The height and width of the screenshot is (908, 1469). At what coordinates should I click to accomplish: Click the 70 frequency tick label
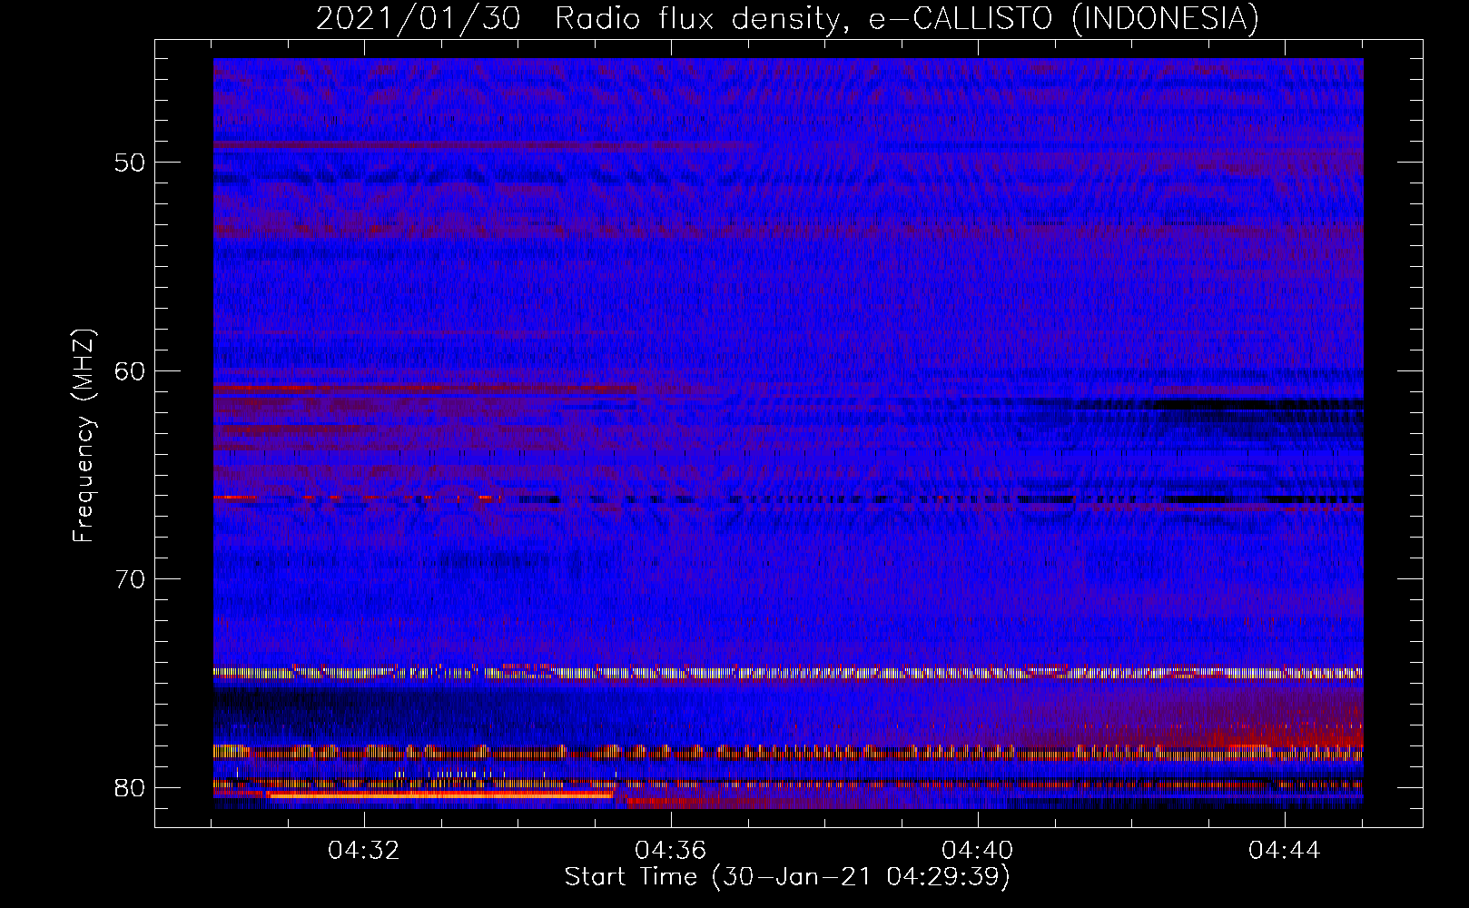pos(131,579)
